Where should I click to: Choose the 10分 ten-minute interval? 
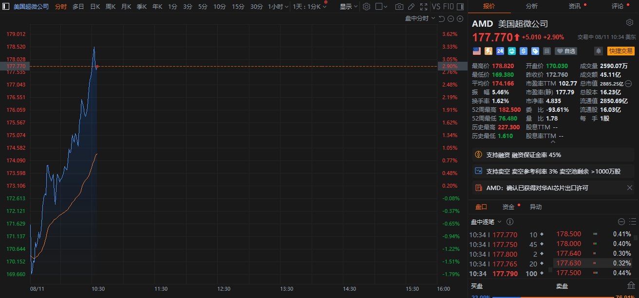click(220, 7)
